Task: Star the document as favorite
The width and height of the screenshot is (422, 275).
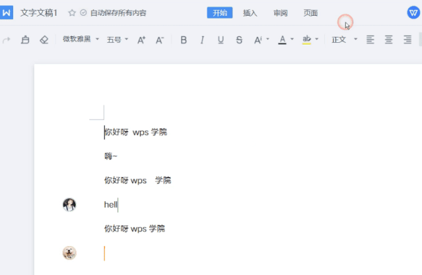Action: pos(72,13)
